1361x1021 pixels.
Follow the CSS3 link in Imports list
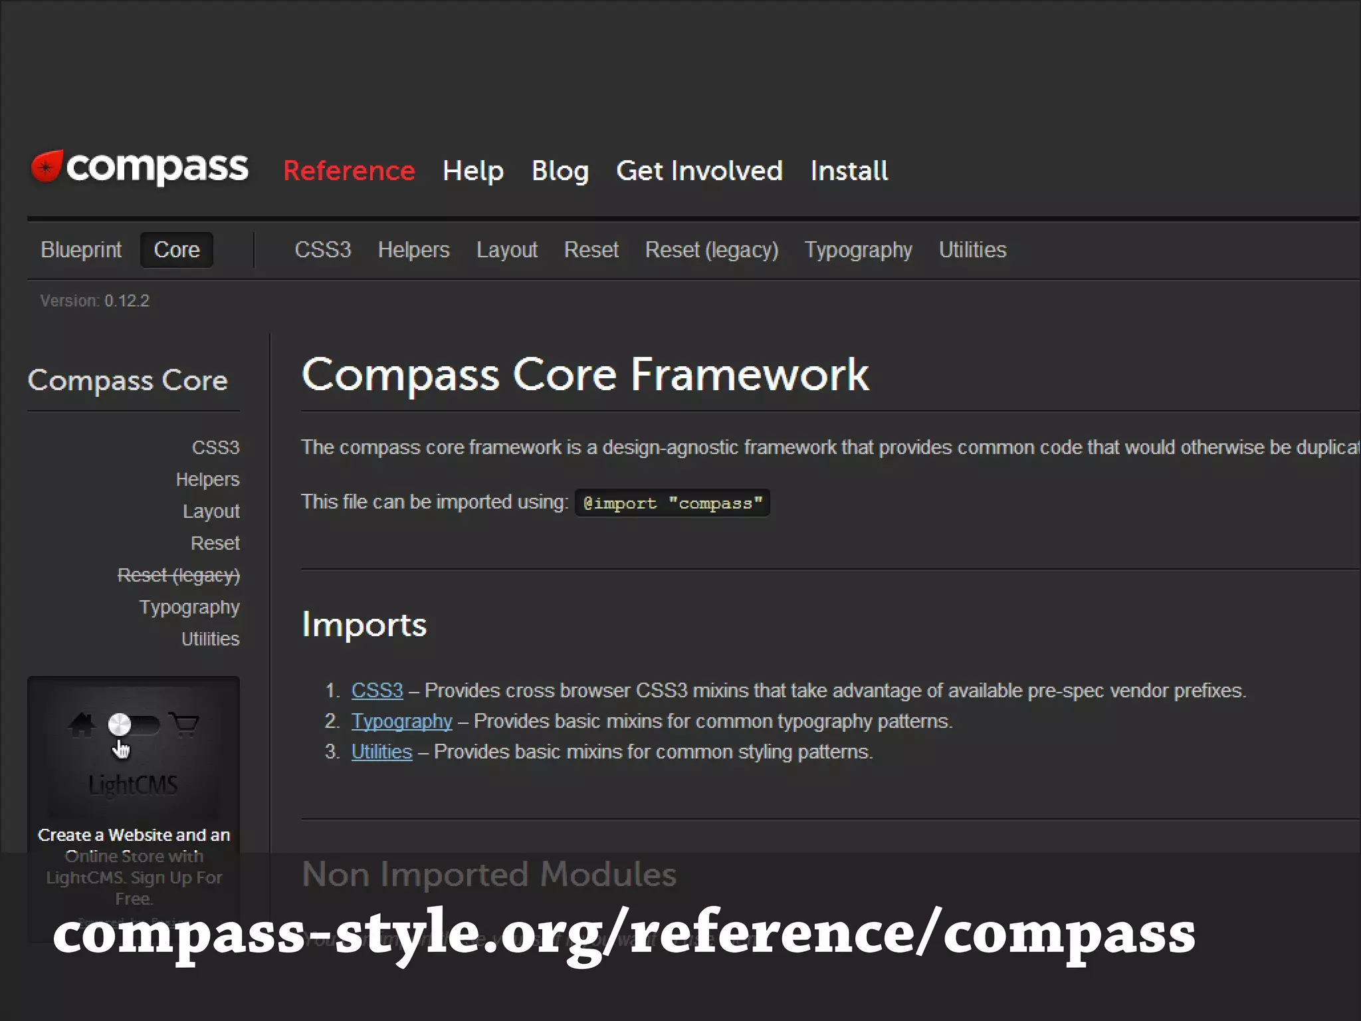pos(377,691)
